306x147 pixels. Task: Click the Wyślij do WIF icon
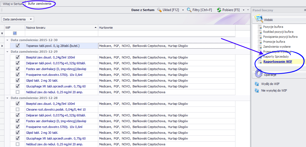coord(256,84)
